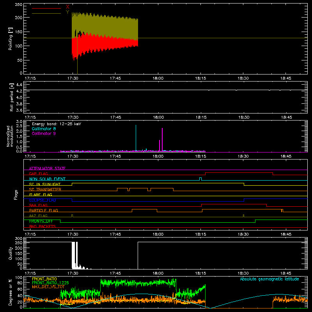312x312 pixels.
Task: Click the raised SAA_FLAG segment
Action: [x=234, y=204]
